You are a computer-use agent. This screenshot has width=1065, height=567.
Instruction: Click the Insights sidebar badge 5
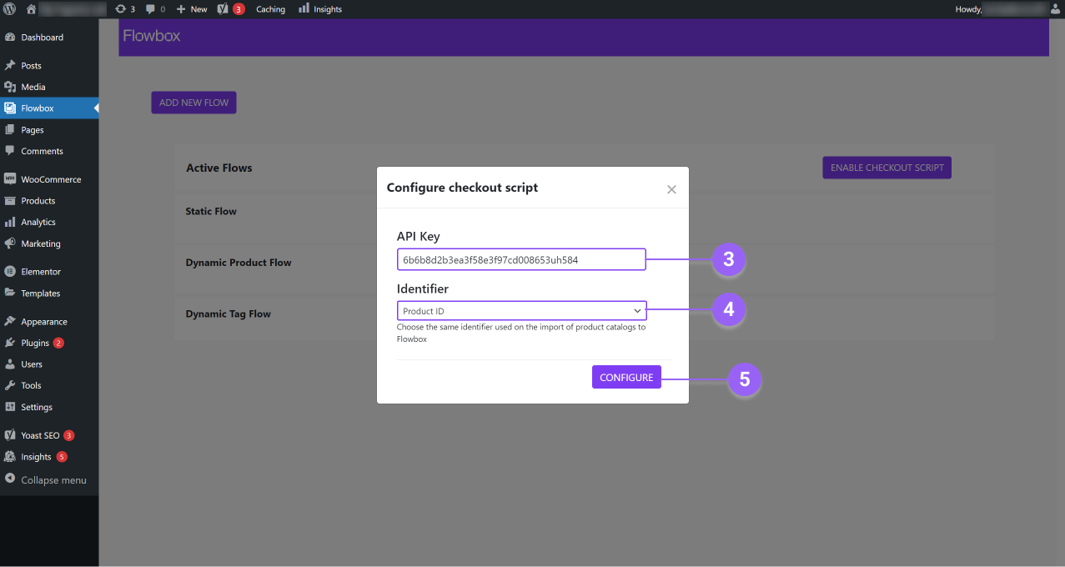[62, 457]
